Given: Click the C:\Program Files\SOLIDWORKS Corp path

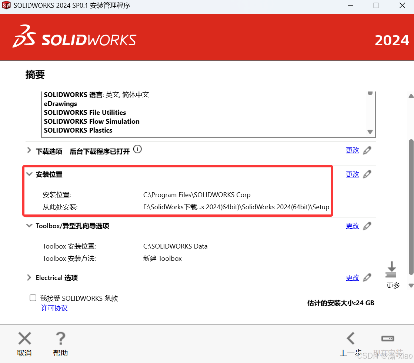Looking at the screenshot, I should point(197,195).
